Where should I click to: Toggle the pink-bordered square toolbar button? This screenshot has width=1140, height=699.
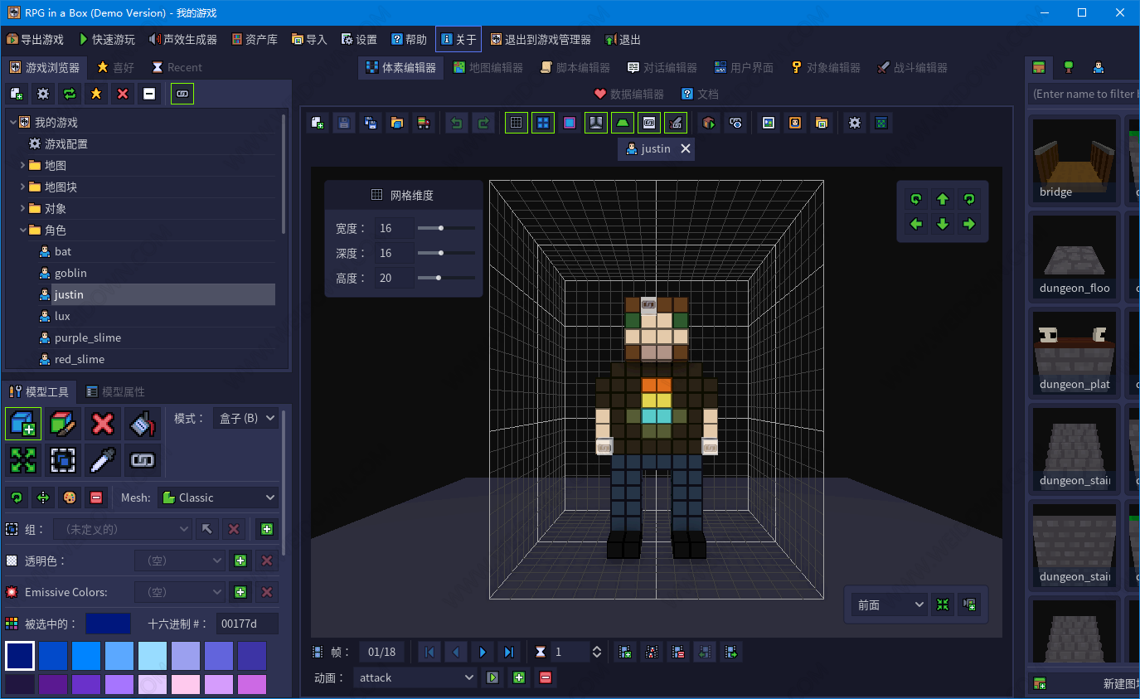tap(570, 123)
